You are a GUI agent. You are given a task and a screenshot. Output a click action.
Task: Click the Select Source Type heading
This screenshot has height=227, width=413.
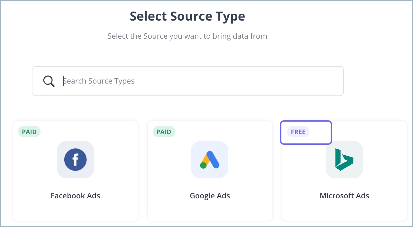click(187, 16)
